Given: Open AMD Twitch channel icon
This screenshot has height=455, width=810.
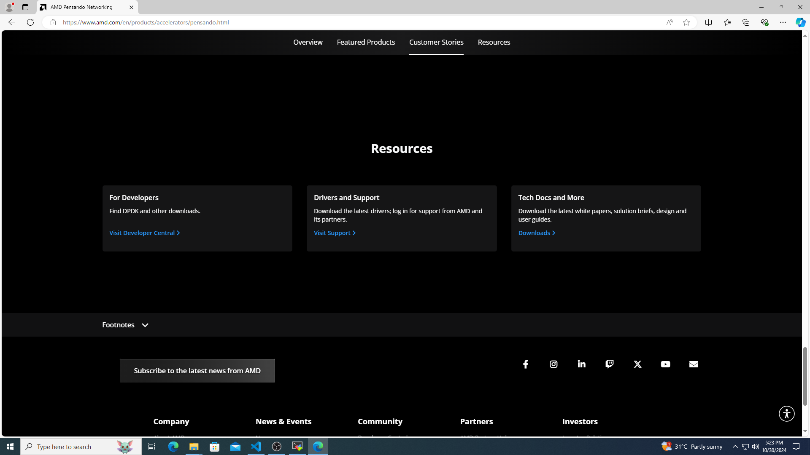Looking at the screenshot, I should (x=609, y=364).
